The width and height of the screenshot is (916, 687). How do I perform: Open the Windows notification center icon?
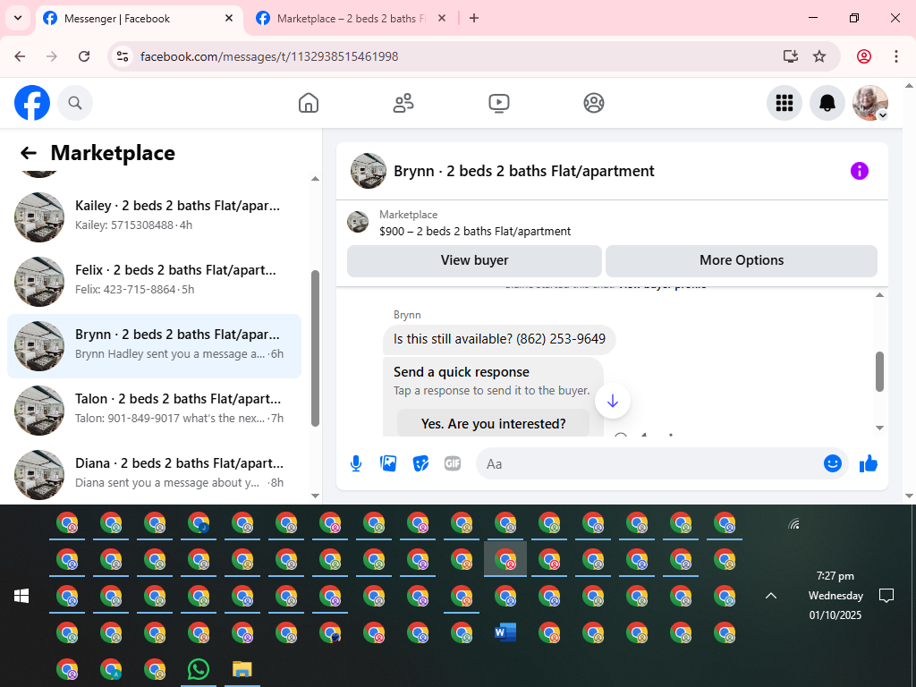886,596
